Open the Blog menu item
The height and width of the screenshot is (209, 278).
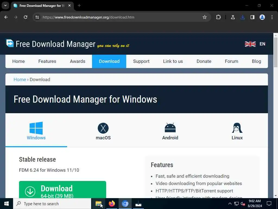coord(256,61)
